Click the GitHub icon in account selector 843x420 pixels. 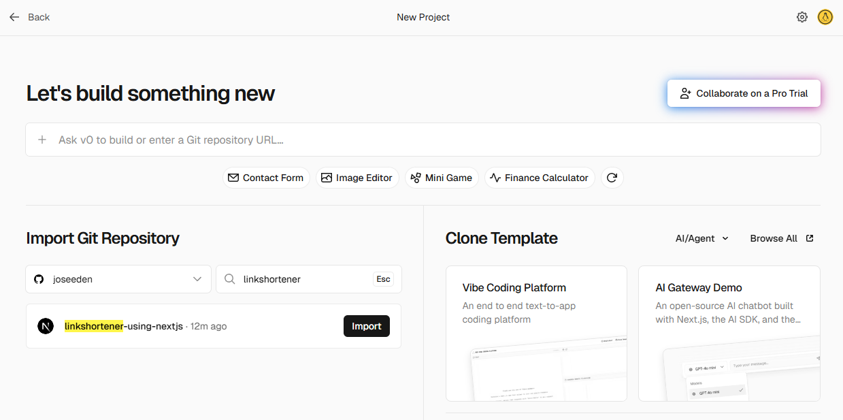pyautogui.click(x=39, y=279)
